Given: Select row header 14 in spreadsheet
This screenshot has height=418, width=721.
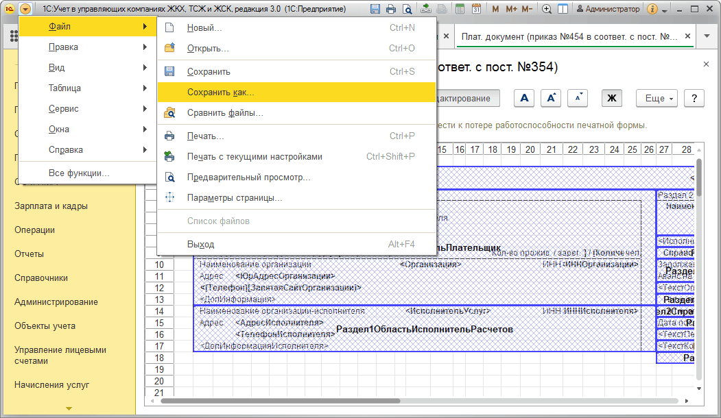Looking at the screenshot, I should click(x=159, y=311).
